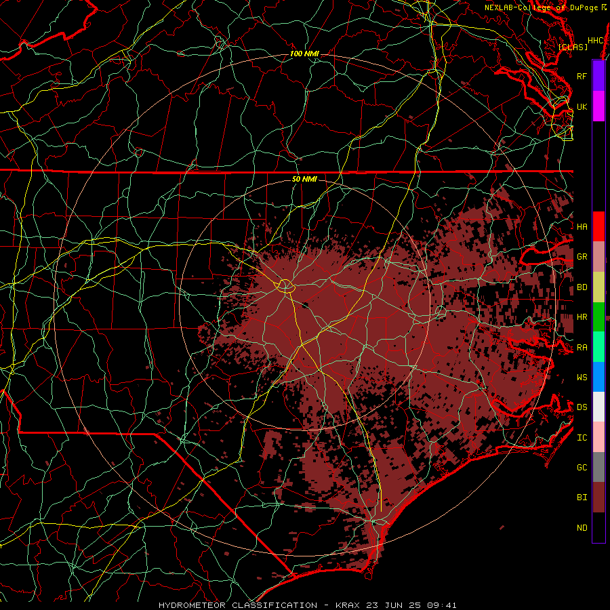
Task: Click the BI brown legend color block
Action: 598,497
